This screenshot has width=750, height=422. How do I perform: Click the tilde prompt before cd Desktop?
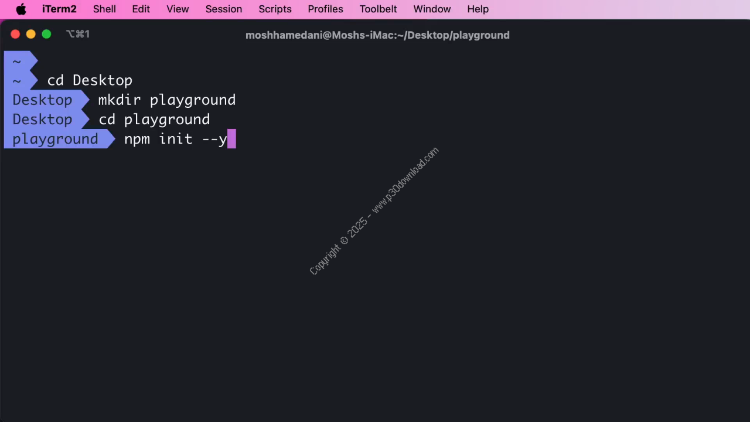21,80
